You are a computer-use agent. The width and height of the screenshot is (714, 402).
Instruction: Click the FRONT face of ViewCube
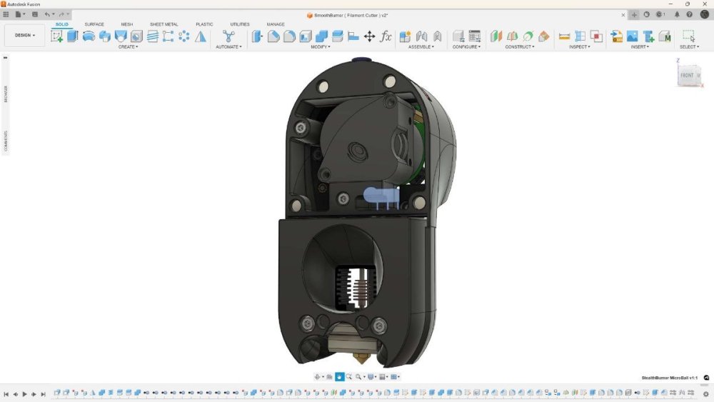pyautogui.click(x=688, y=76)
